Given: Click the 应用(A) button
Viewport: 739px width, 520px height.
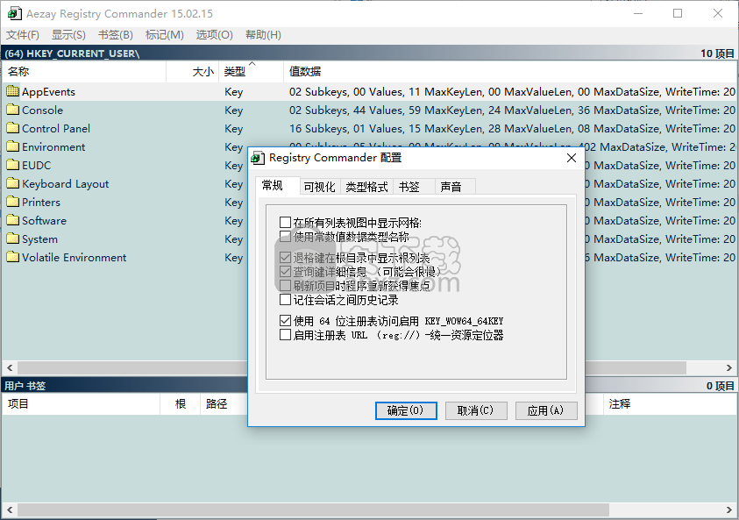Looking at the screenshot, I should (546, 410).
